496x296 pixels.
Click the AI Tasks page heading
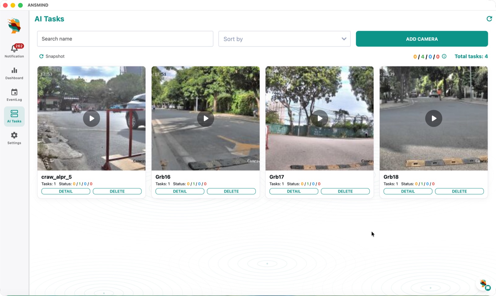click(x=49, y=19)
